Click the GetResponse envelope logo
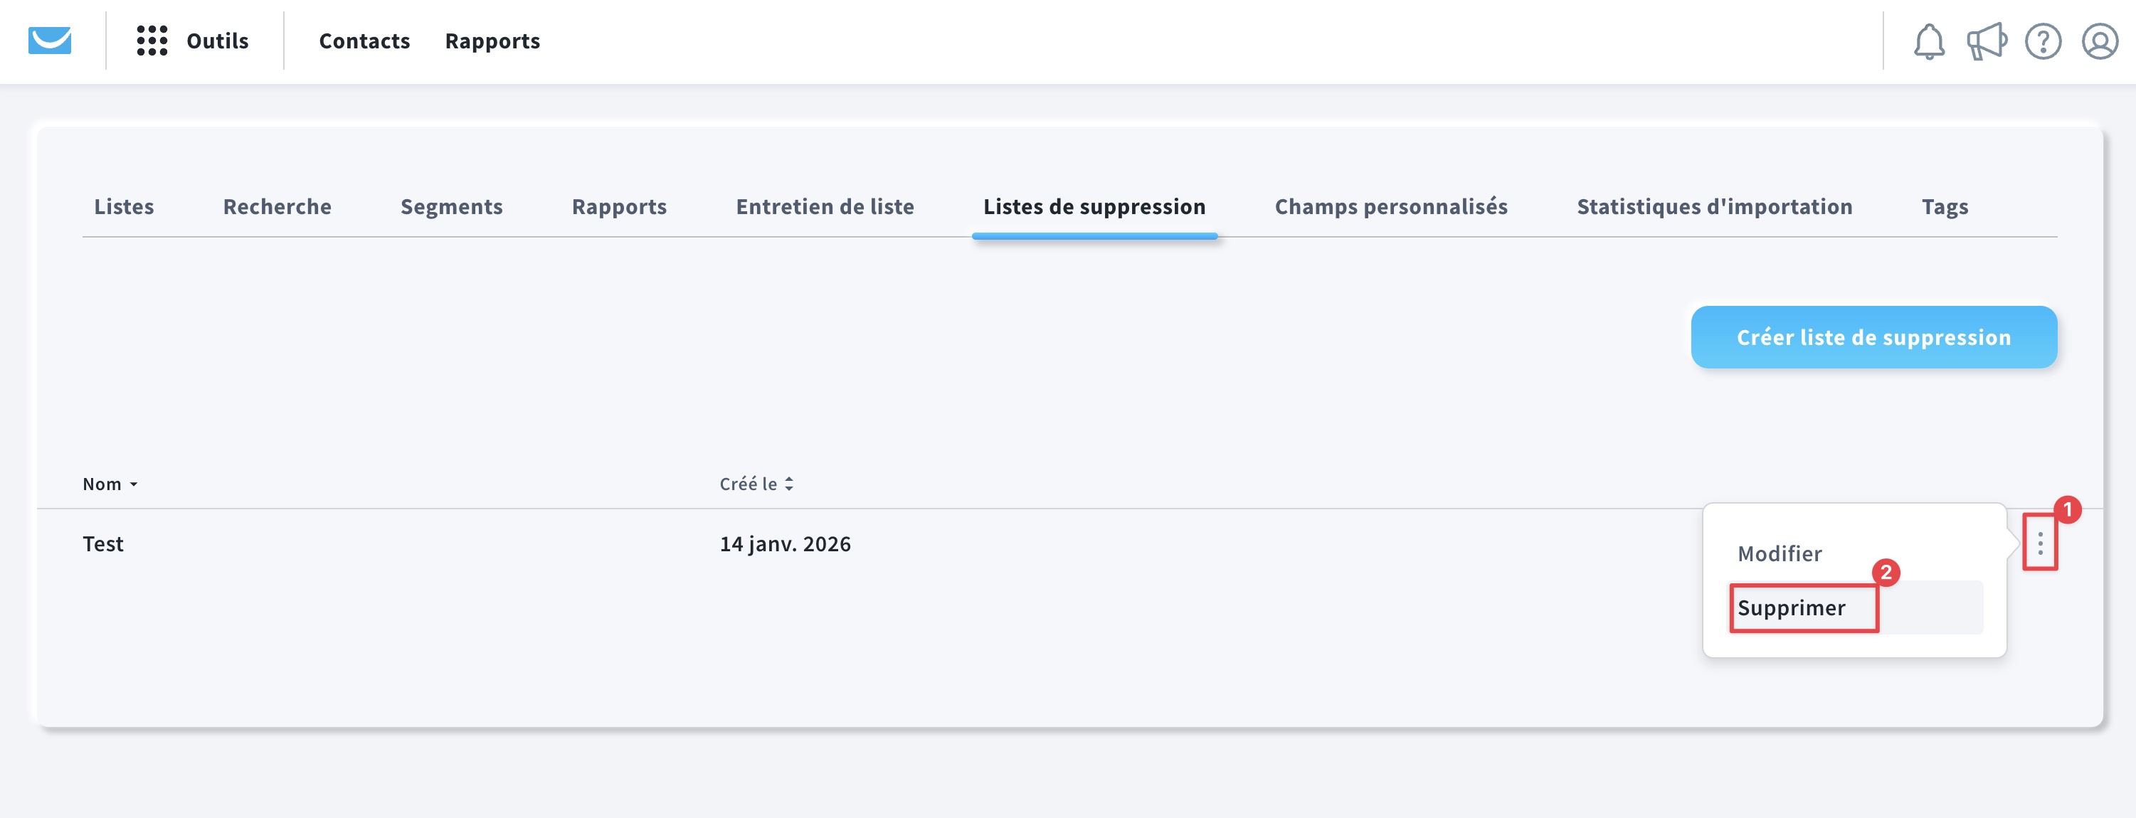This screenshot has height=818, width=2136. coord(50,40)
